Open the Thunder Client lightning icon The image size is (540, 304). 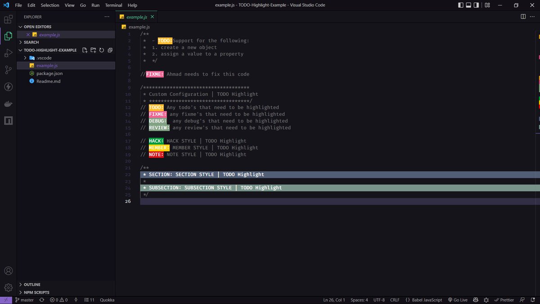(x=8, y=87)
